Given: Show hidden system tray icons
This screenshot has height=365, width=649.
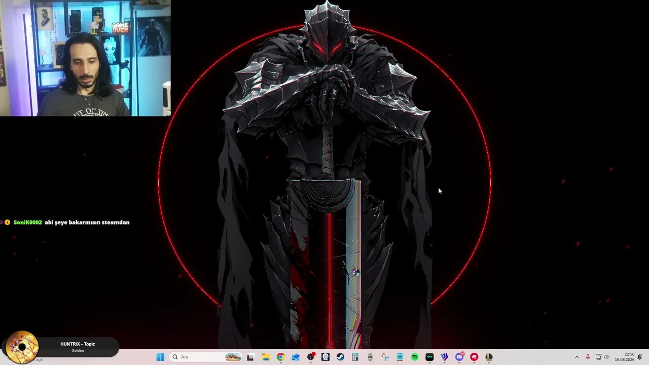Looking at the screenshot, I should (576, 357).
